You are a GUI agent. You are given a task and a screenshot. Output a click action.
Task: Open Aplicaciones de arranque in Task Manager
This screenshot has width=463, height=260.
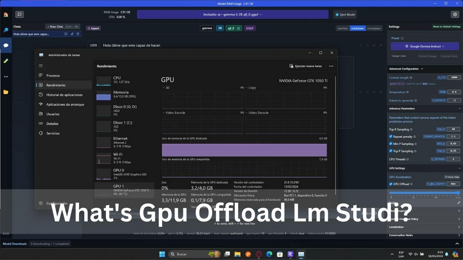64,104
